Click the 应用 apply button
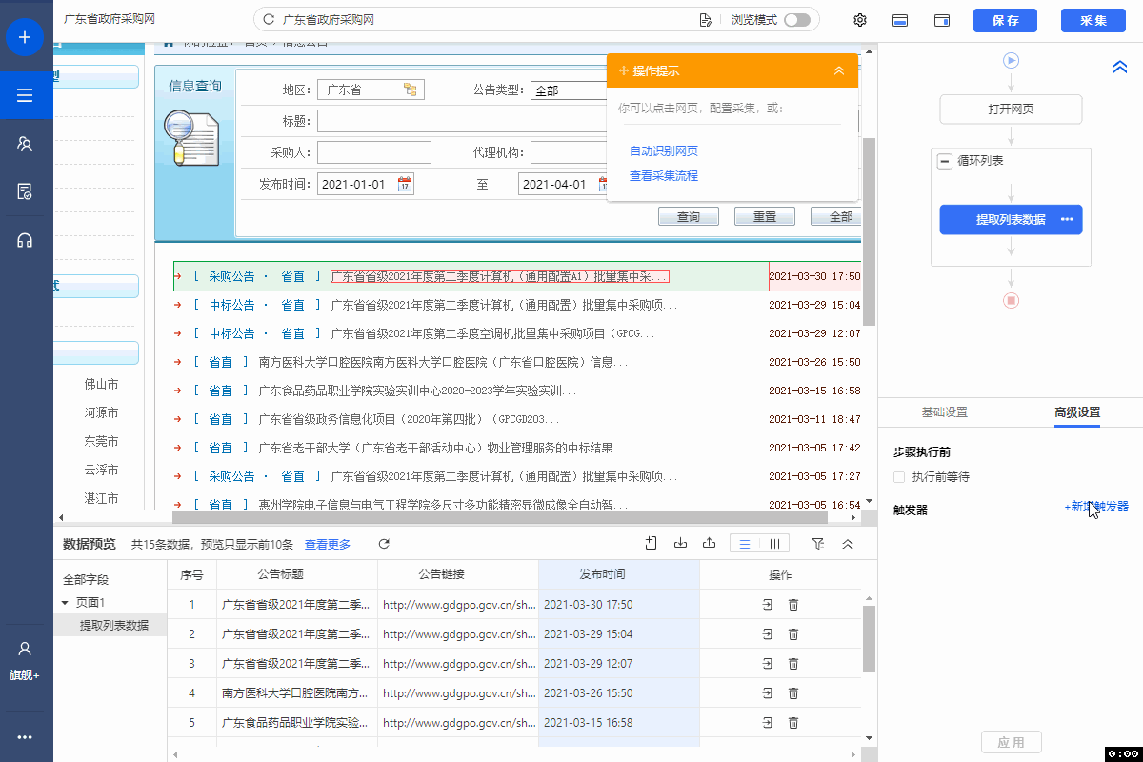Screen dimensions: 1143x762 [x=1012, y=742]
